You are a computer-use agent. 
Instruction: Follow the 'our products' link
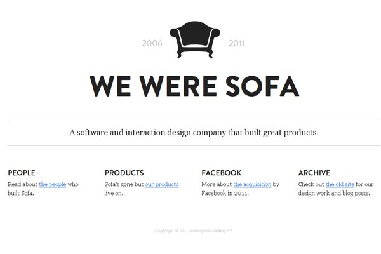(162, 184)
